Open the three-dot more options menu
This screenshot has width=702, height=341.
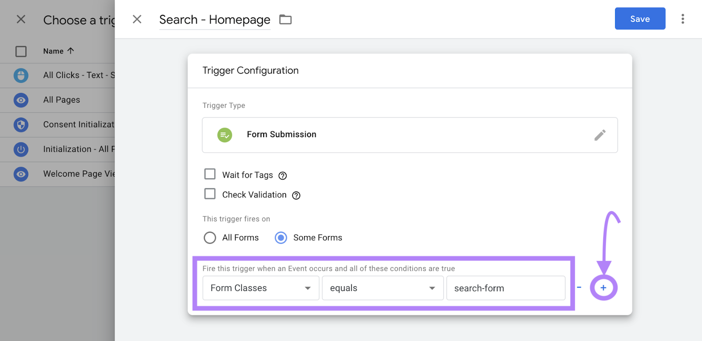coord(682,19)
